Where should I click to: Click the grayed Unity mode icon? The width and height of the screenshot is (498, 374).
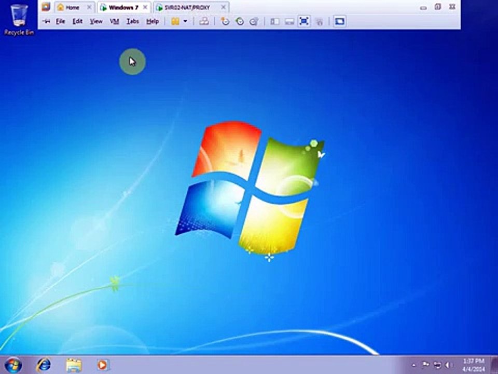(320, 21)
